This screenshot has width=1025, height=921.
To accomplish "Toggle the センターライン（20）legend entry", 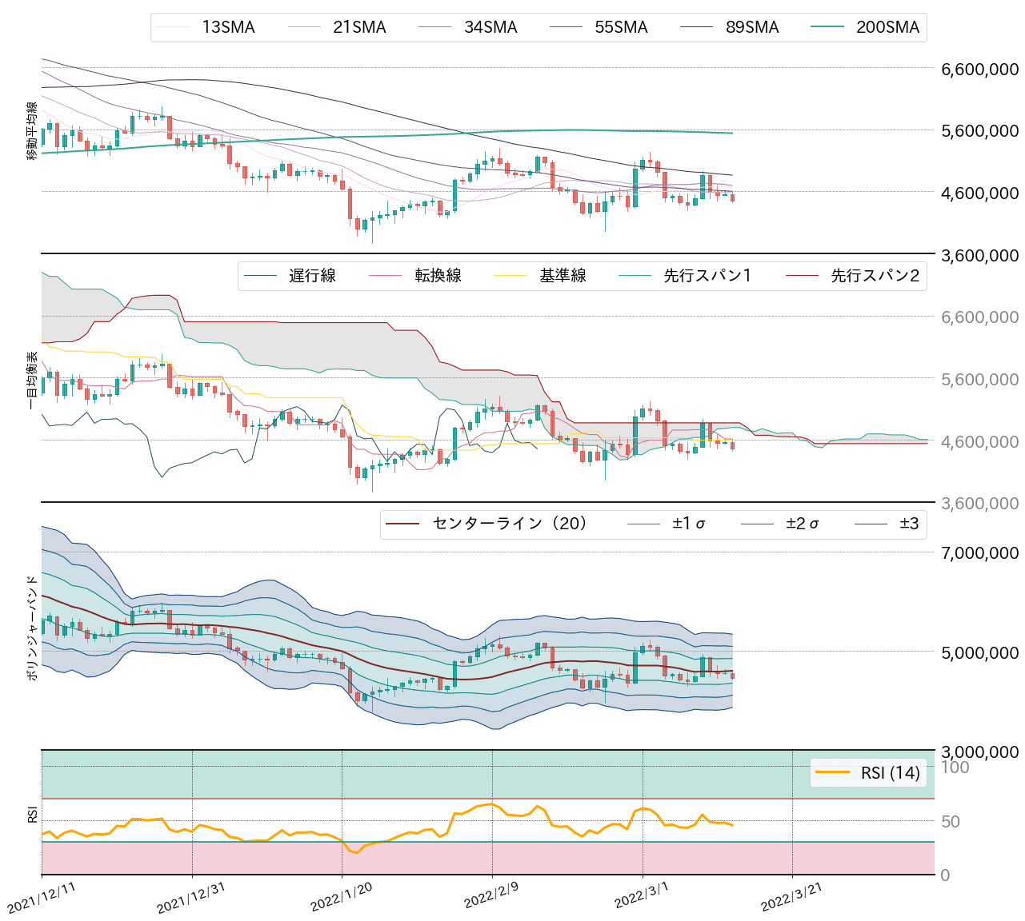I will click(507, 524).
